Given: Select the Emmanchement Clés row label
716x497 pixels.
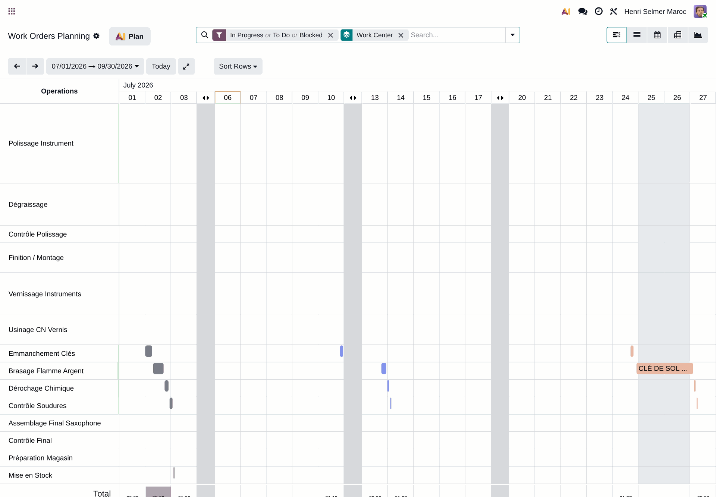Looking at the screenshot, I should point(42,353).
